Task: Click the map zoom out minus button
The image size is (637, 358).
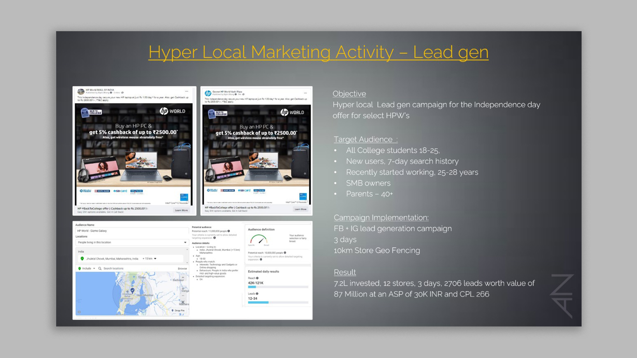Action: [183, 296]
